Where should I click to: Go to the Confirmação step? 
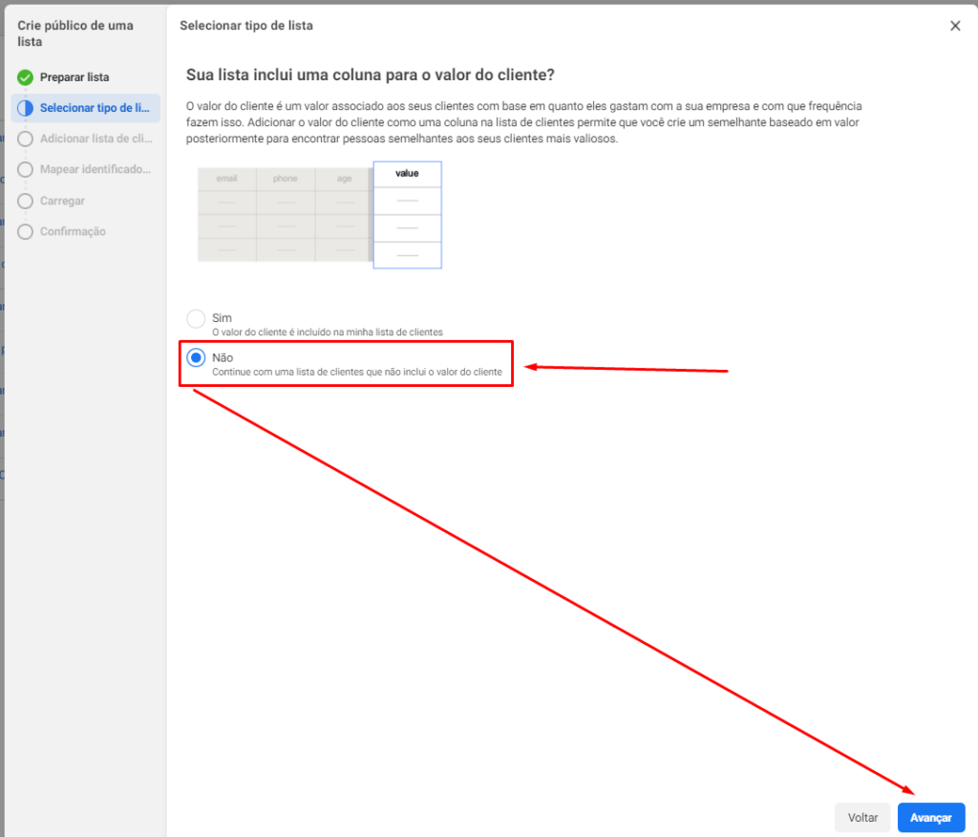pyautogui.click(x=73, y=231)
